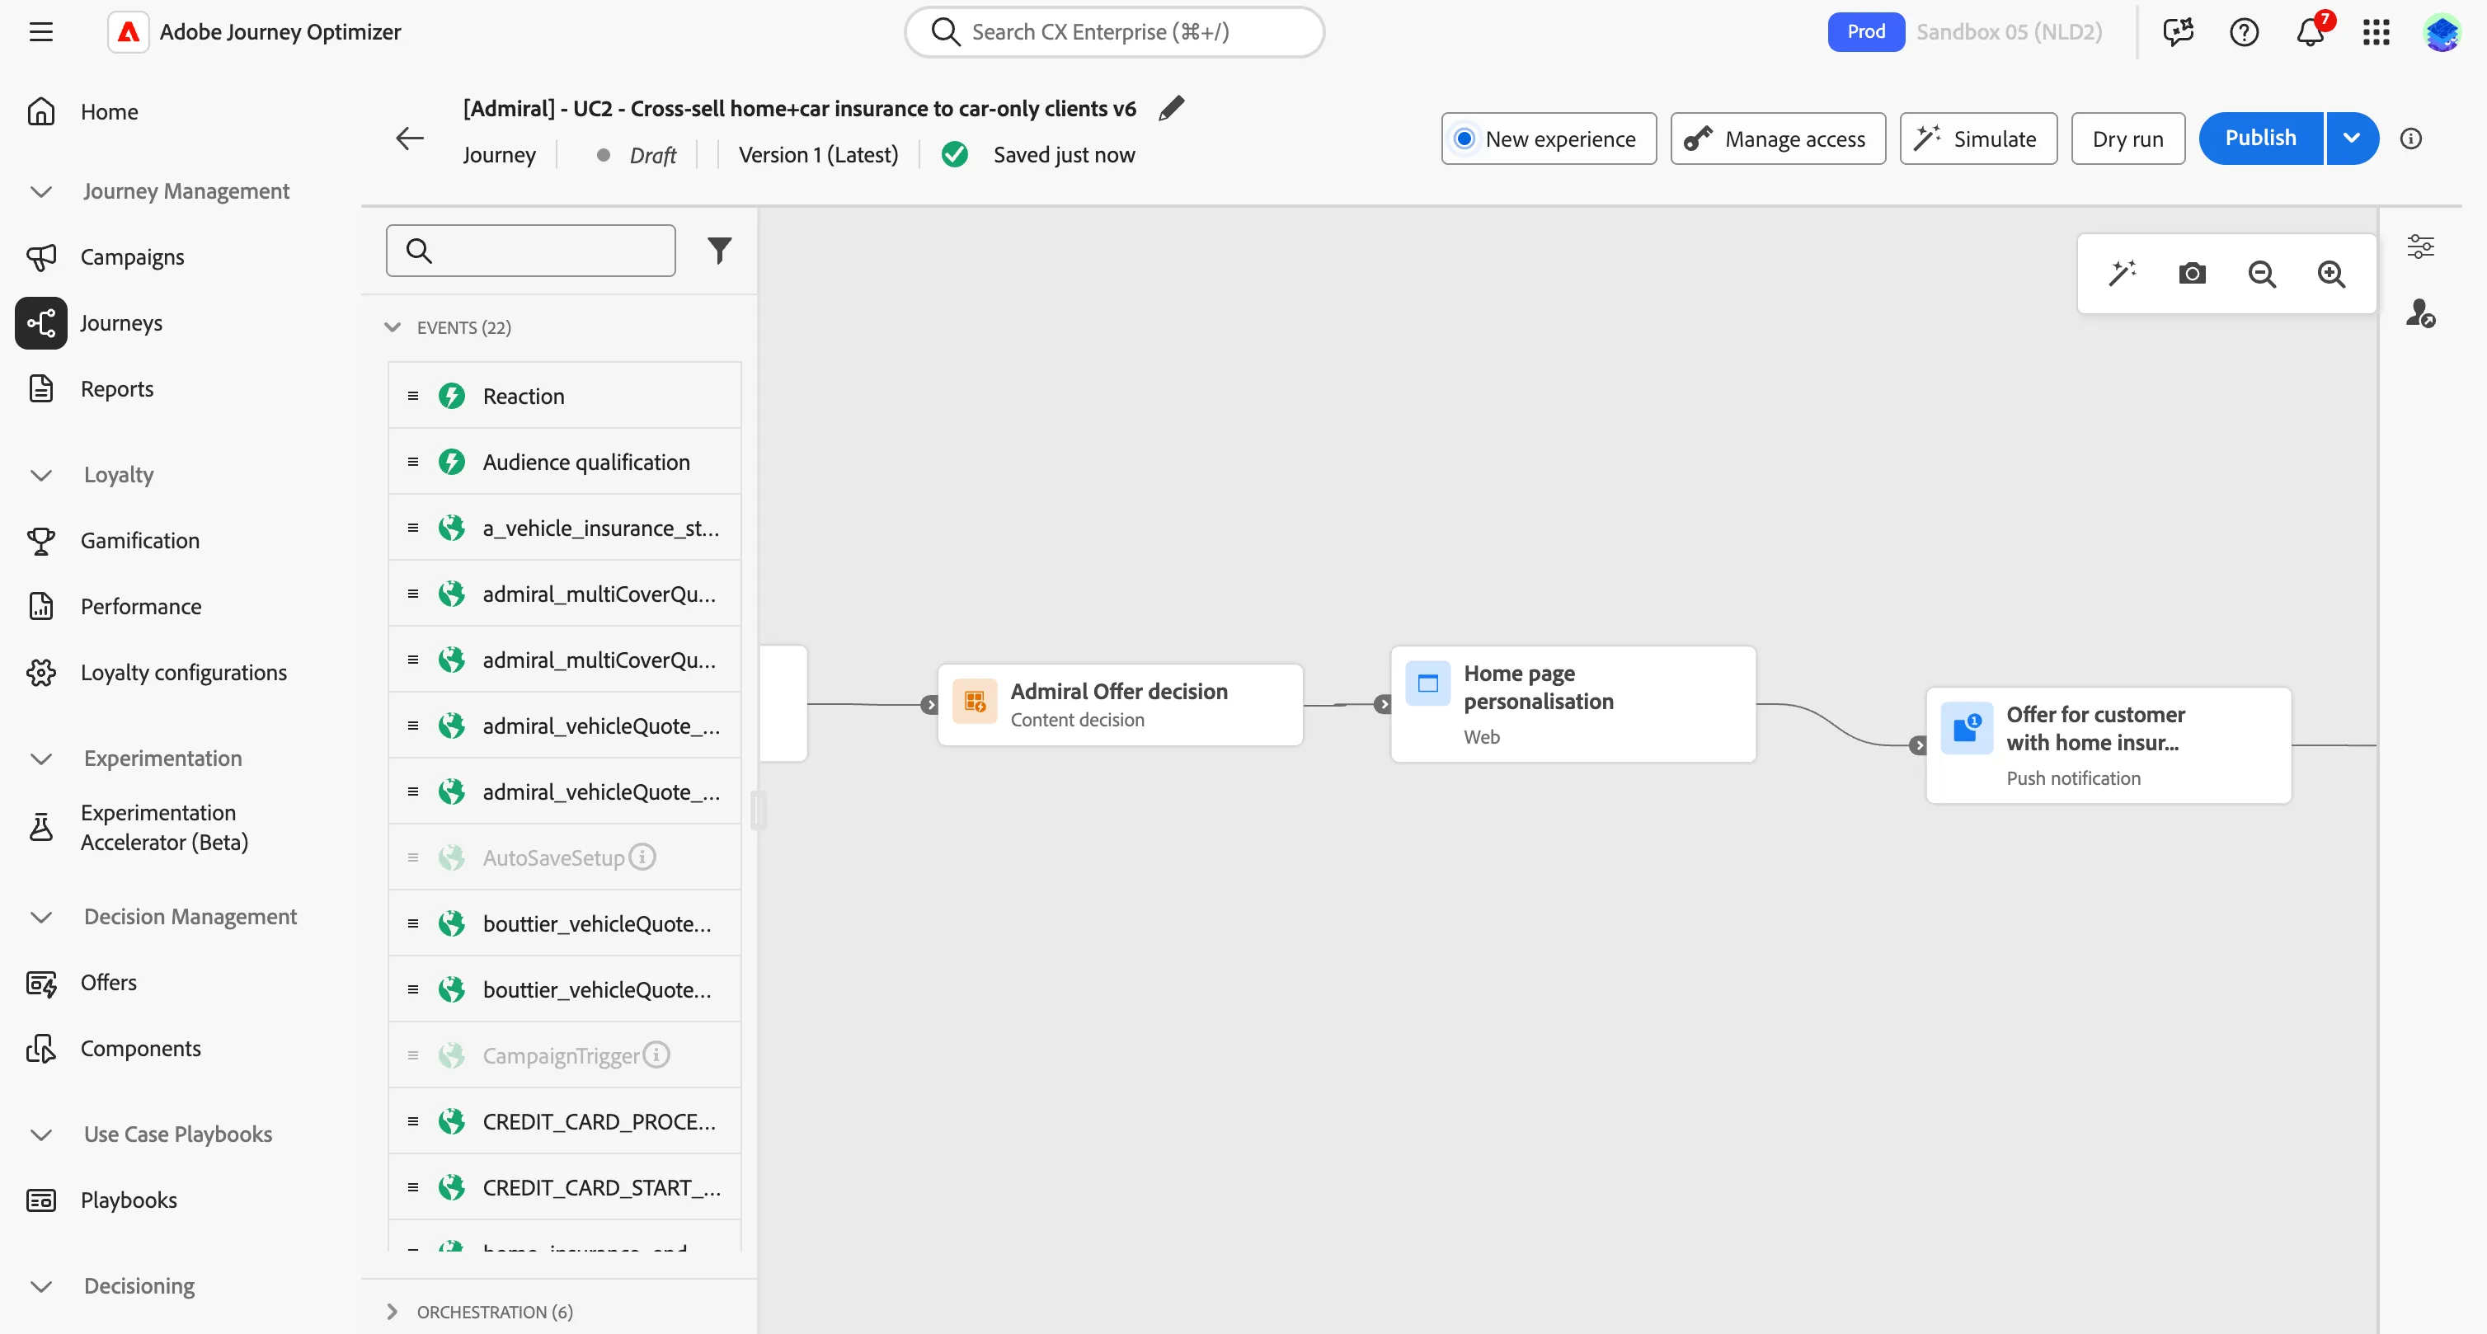Click the Search CX Enterprise box
This screenshot has width=2487, height=1334.
(1114, 32)
